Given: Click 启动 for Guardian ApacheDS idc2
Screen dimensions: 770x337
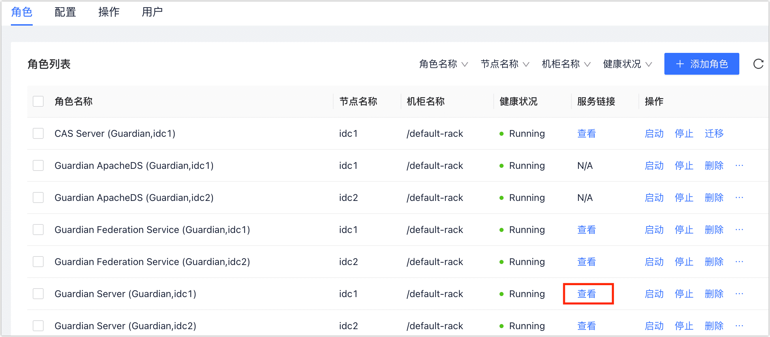Looking at the screenshot, I should [654, 197].
